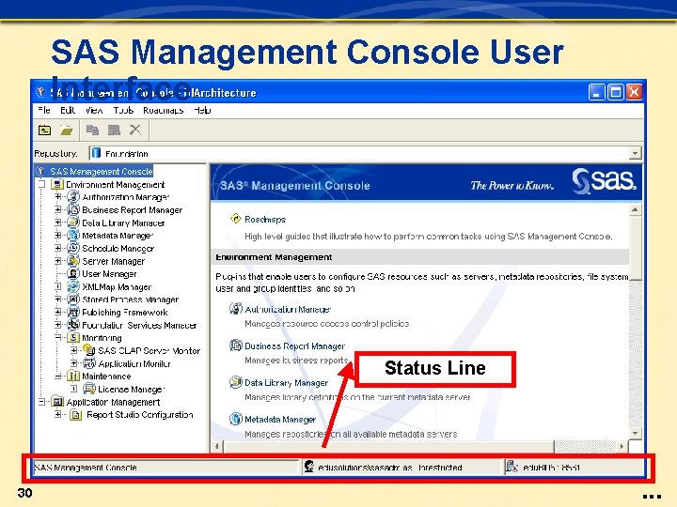677x507 pixels.
Task: Open the Help menu
Action: coord(202,111)
